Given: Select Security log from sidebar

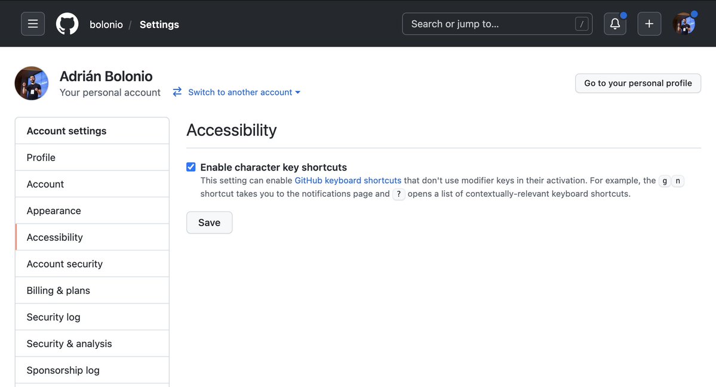Looking at the screenshot, I should 53,317.
